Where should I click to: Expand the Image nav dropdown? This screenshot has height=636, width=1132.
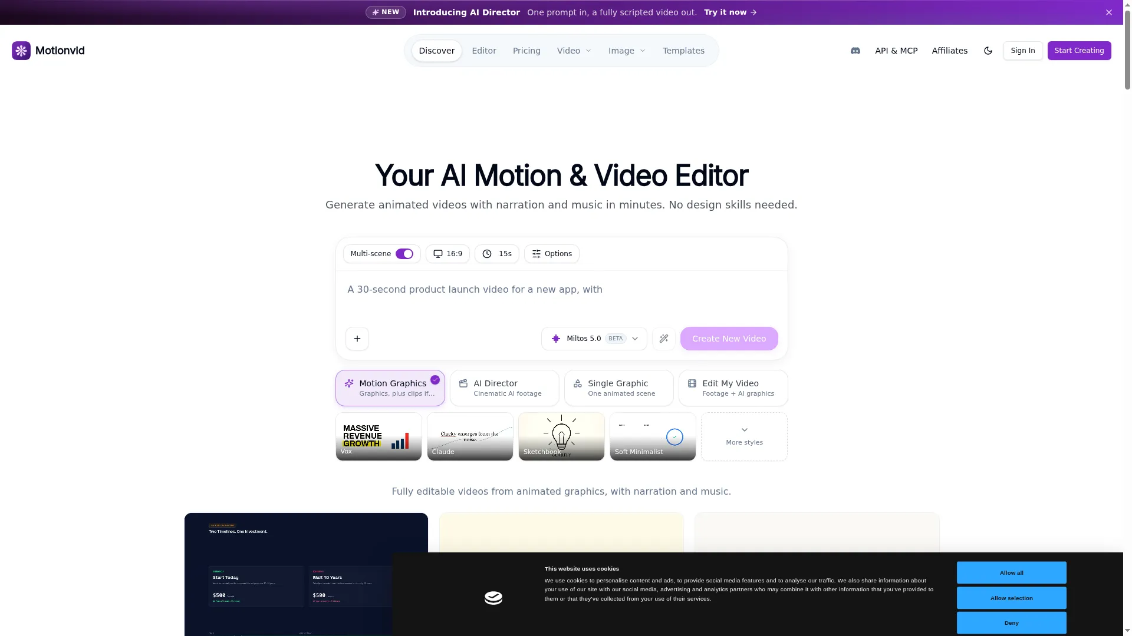pos(627,51)
